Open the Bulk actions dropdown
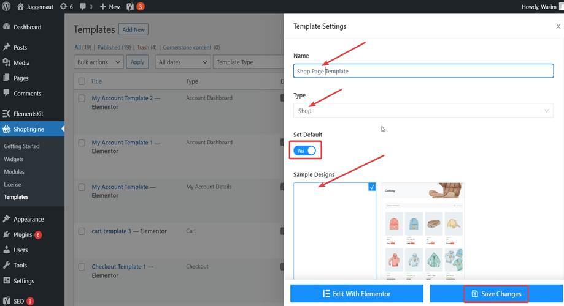564x306 pixels. (99, 62)
